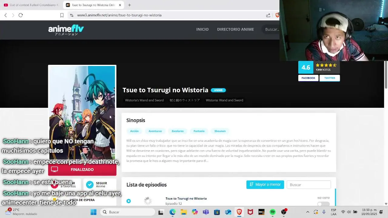Screen dimensions: 388x218
Task: Show hidden system tray icons chevron
Action: coord(308,212)
